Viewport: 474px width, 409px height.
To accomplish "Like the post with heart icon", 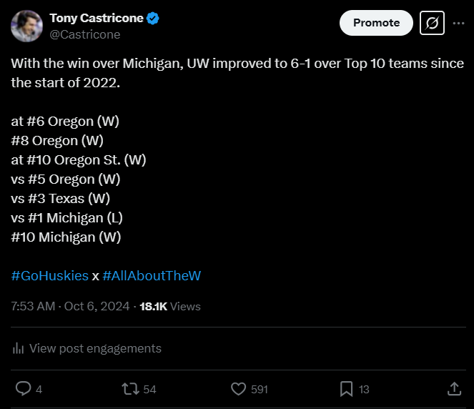I will [239, 388].
